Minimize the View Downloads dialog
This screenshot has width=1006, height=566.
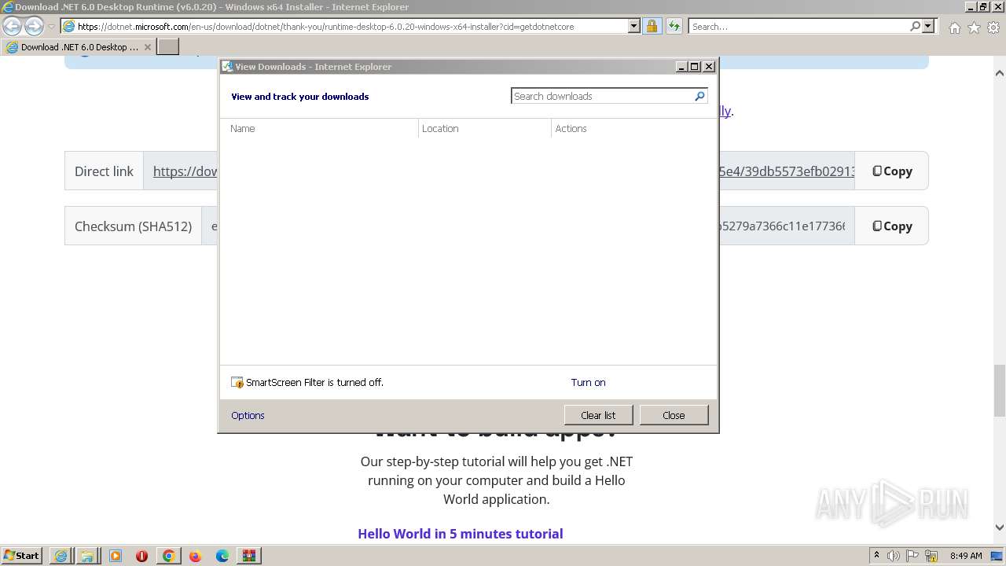(681, 67)
